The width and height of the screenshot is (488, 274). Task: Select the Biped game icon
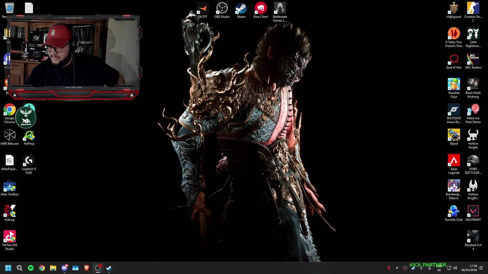point(454,137)
